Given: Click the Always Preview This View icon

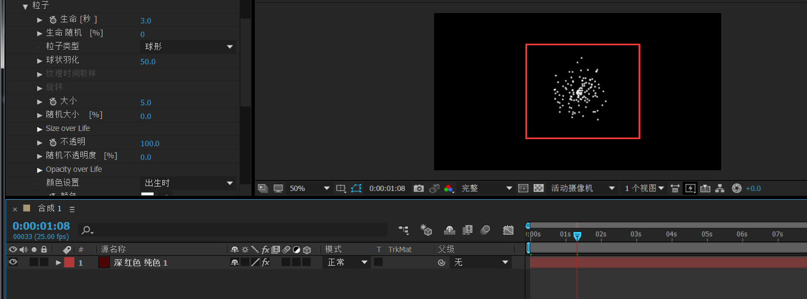Looking at the screenshot, I should pyautogui.click(x=263, y=188).
